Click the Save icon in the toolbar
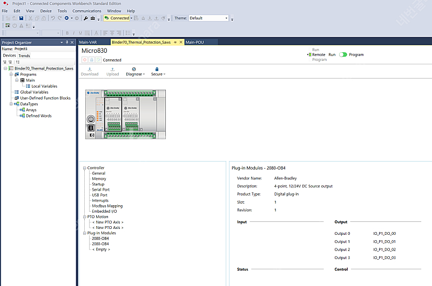This screenshot has height=286, width=432. click(21, 18)
